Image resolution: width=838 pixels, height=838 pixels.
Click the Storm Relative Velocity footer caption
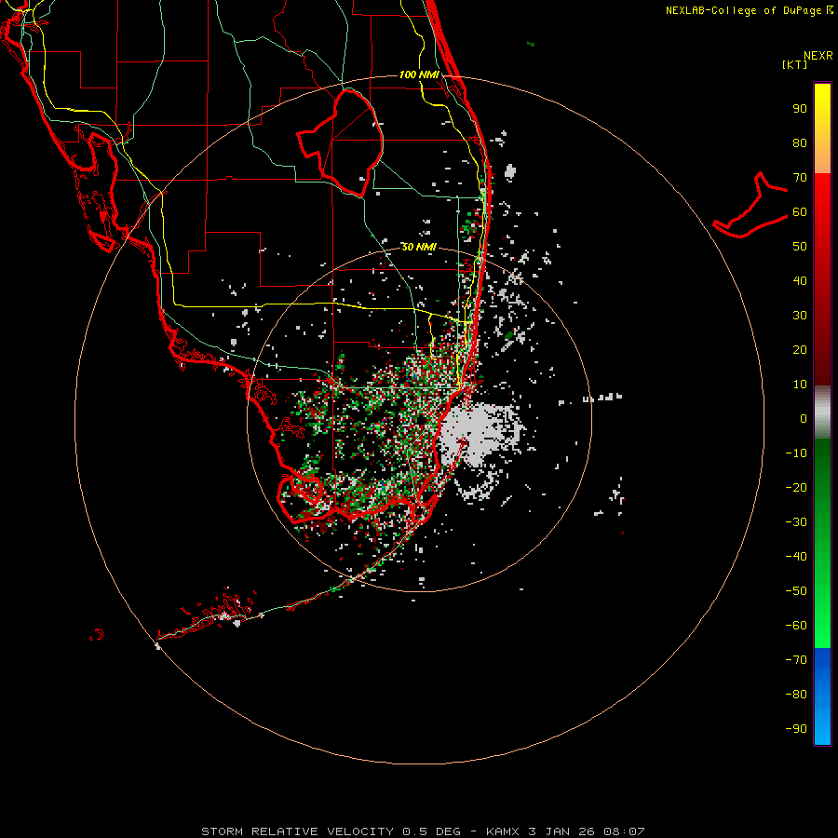423,831
